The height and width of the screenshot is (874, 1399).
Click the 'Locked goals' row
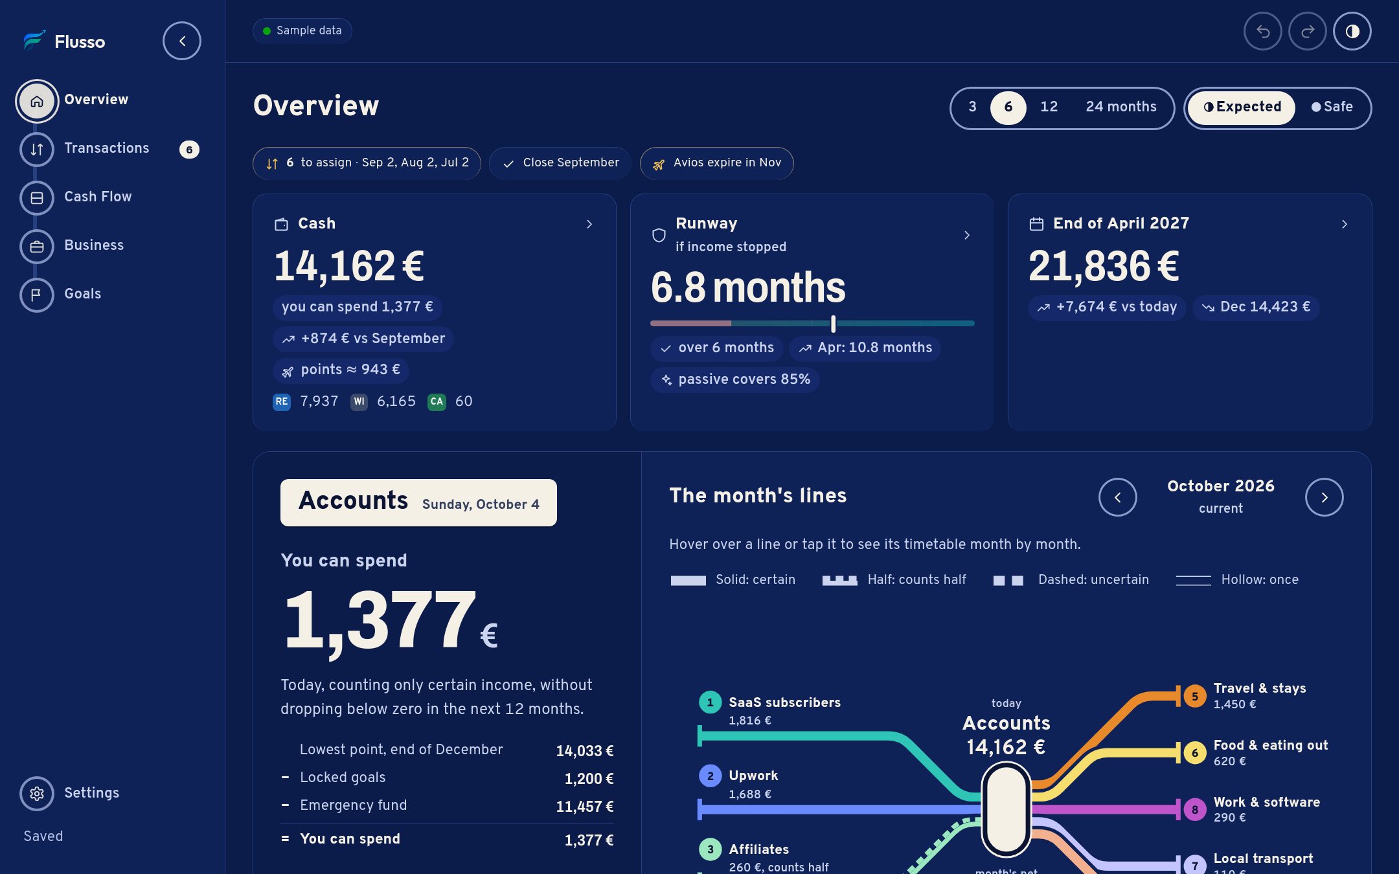[x=448, y=778]
